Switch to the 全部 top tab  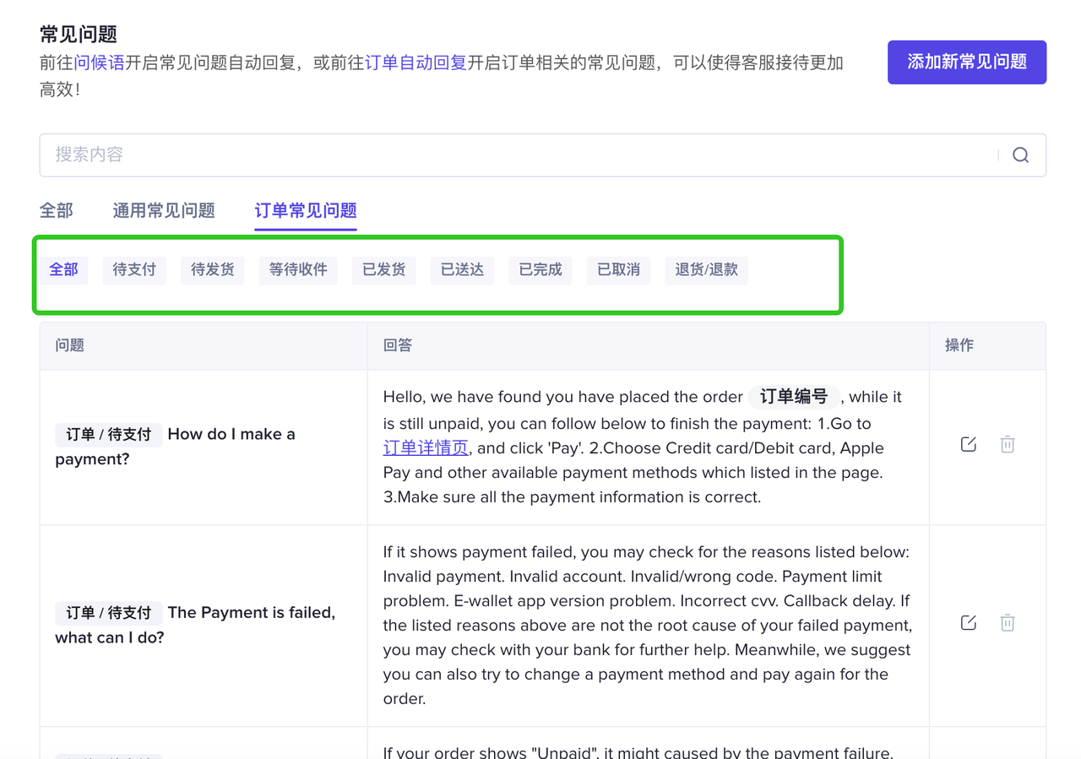pos(57,211)
